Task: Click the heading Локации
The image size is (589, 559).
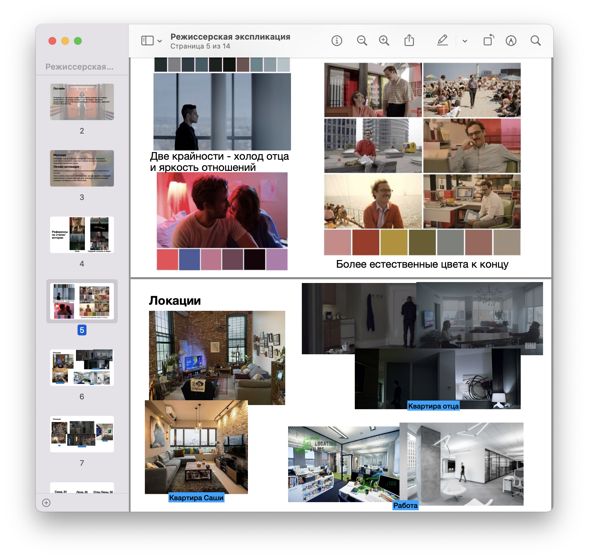Action: [175, 301]
